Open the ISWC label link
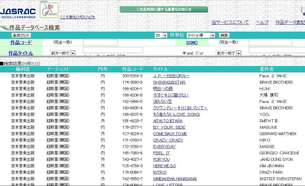 [192, 43]
